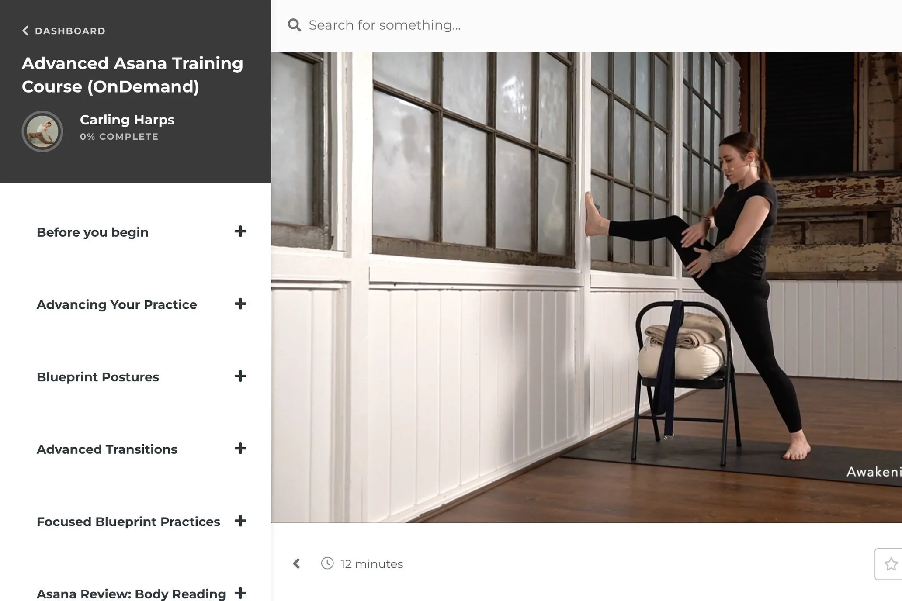This screenshot has height=601, width=902.
Task: Expand Before you begin plus icon
Action: pyautogui.click(x=240, y=231)
